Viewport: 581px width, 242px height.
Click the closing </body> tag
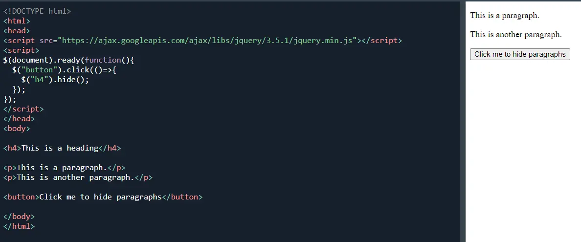click(x=19, y=217)
